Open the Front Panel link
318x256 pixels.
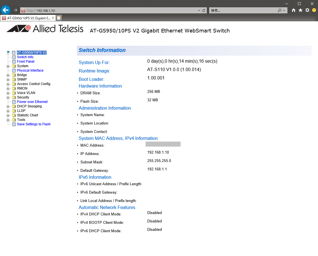(x=25, y=62)
